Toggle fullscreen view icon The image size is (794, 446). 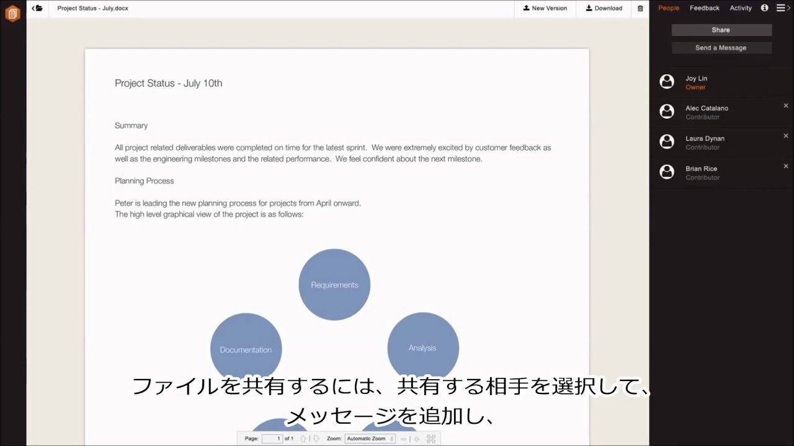(x=431, y=439)
